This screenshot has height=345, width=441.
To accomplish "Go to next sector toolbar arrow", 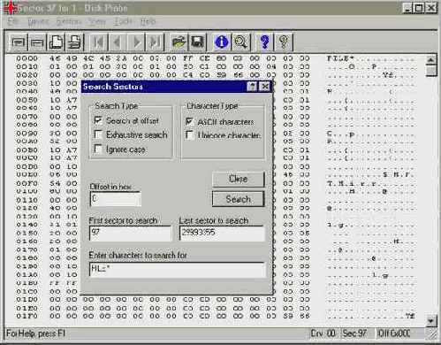I will tap(136, 42).
